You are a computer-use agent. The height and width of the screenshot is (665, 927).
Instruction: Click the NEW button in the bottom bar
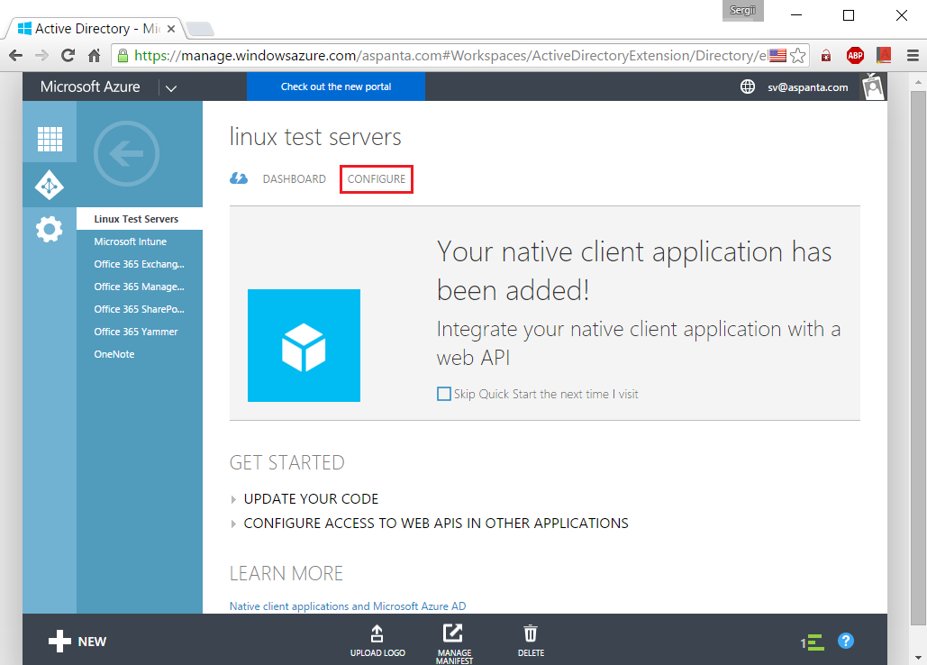(77, 641)
